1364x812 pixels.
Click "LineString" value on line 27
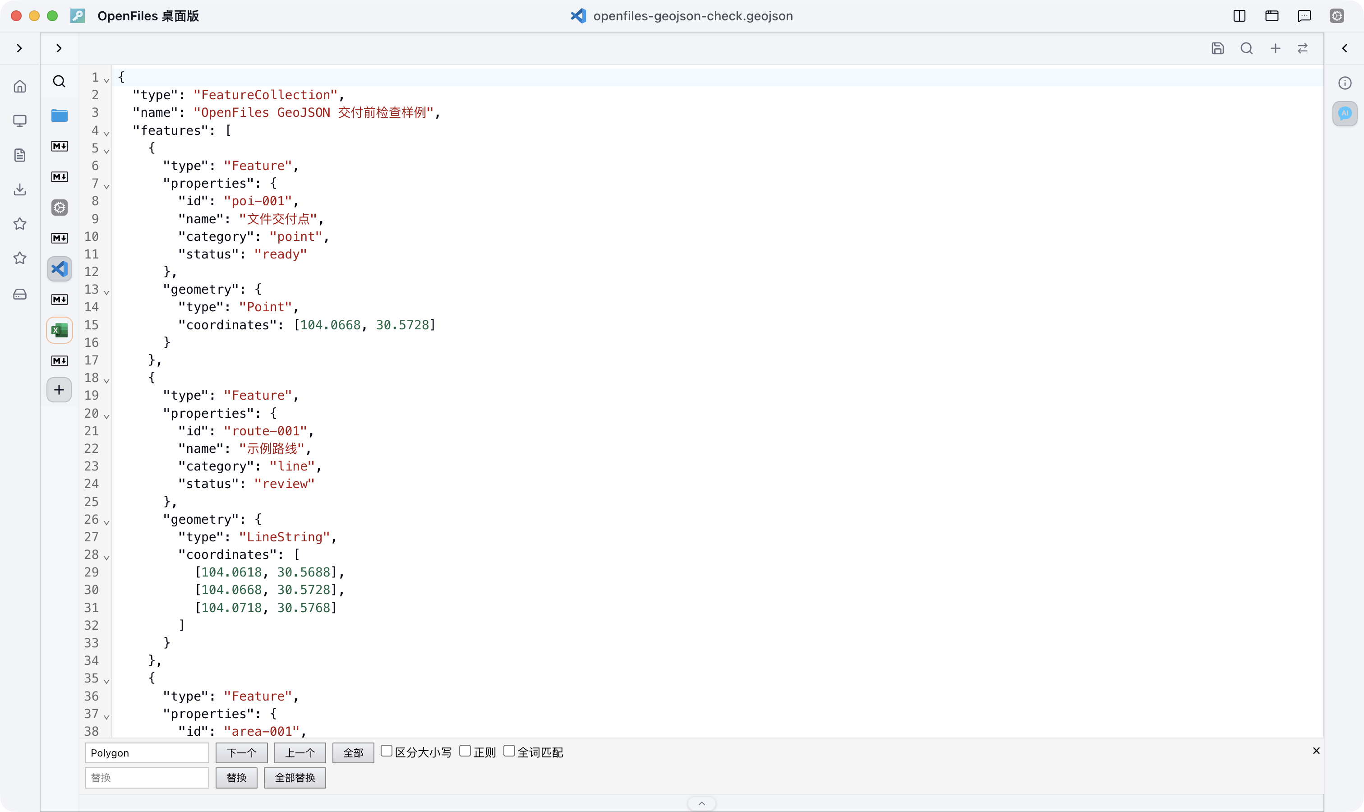click(285, 537)
